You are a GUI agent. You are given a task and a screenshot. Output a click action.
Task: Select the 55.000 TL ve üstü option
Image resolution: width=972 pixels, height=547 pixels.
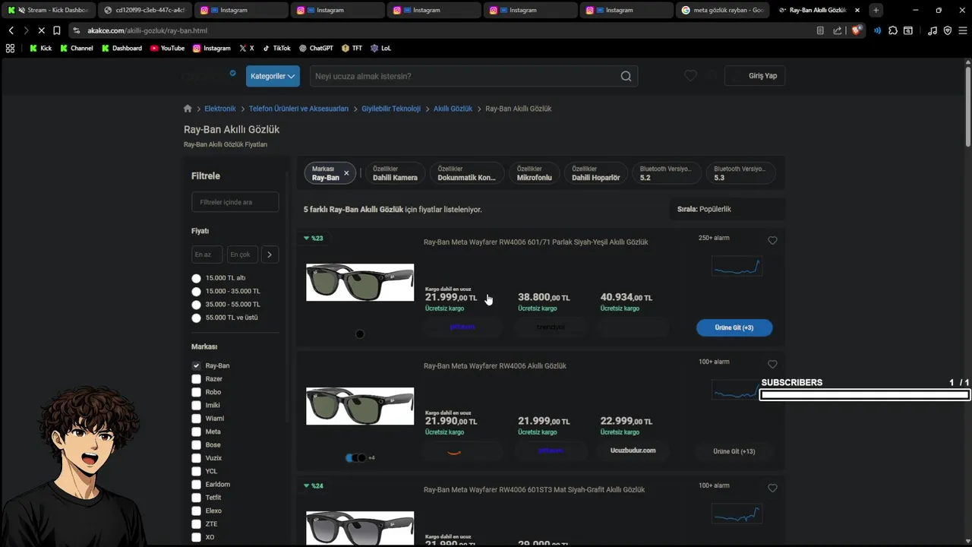point(196,318)
